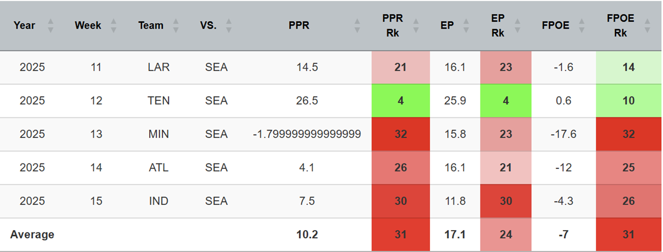Select the TEN team cell in week 12
Image resolution: width=663 pixels, height=252 pixels.
click(x=159, y=101)
